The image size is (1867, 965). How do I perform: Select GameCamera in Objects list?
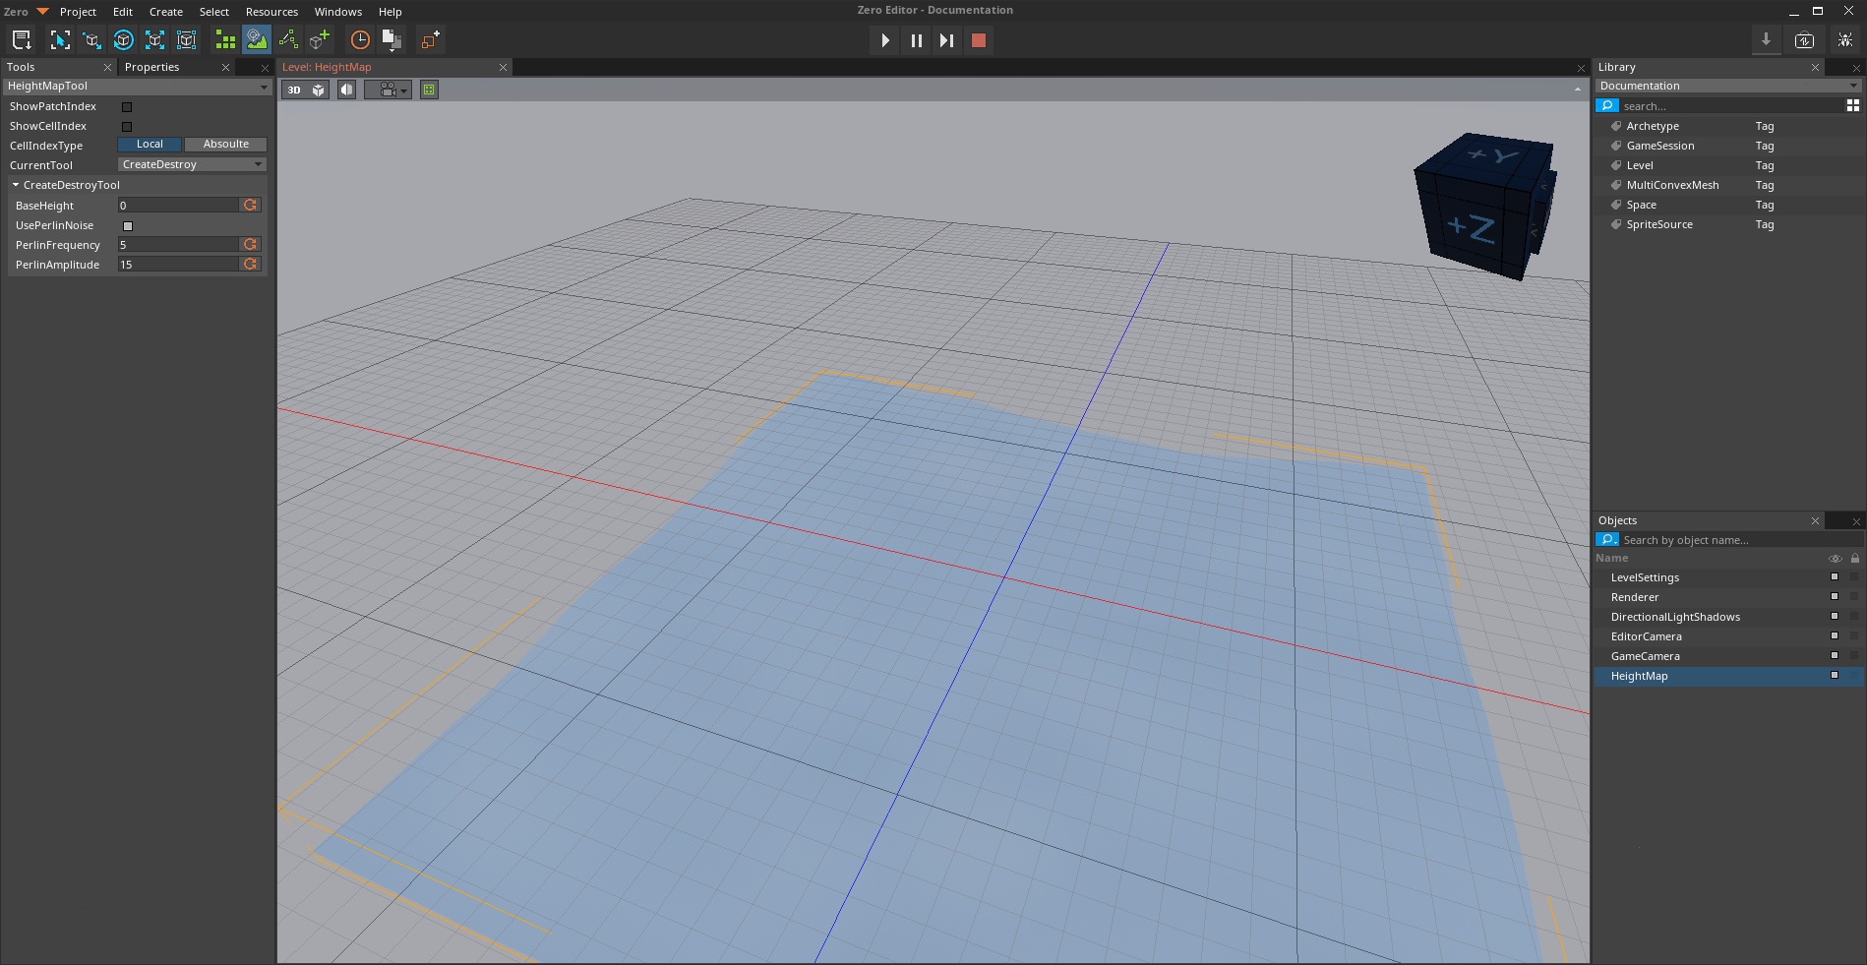click(x=1645, y=656)
